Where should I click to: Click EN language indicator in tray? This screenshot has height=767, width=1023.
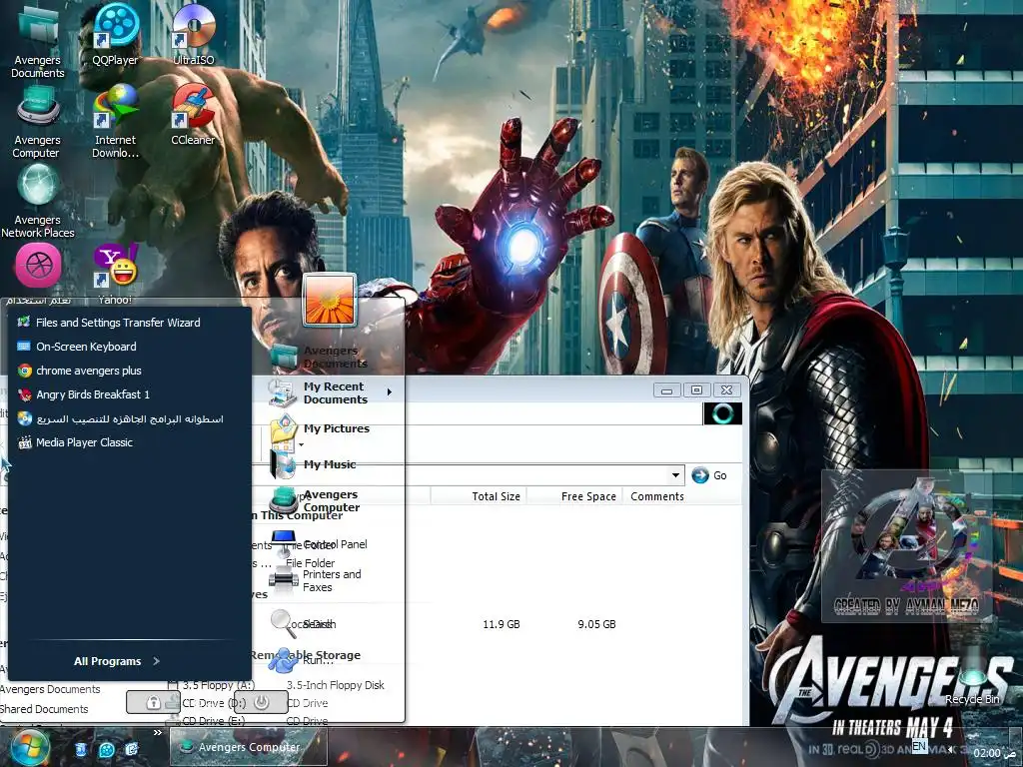pos(919,746)
